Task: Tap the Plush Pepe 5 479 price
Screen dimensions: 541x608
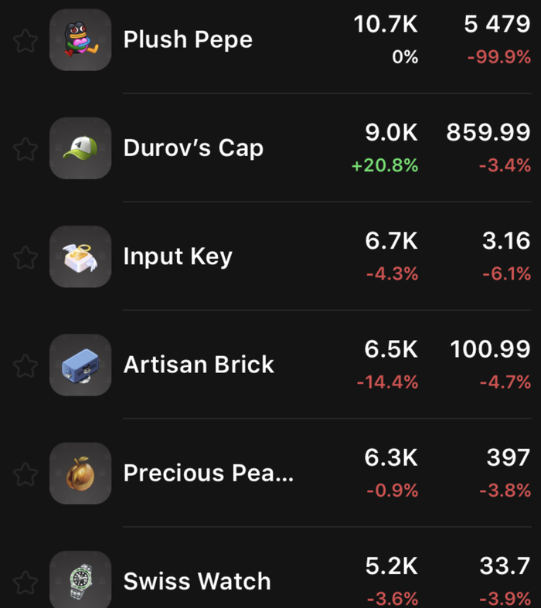Action: pos(497,25)
